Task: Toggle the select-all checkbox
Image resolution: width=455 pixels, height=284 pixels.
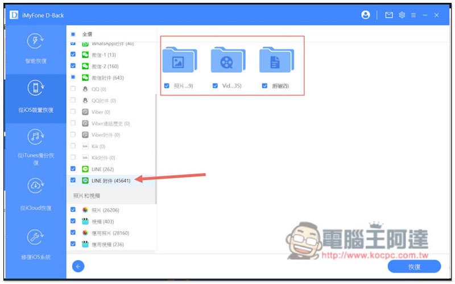Action: 73,34
